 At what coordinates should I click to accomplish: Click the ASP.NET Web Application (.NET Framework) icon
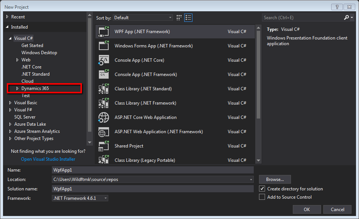(104, 132)
